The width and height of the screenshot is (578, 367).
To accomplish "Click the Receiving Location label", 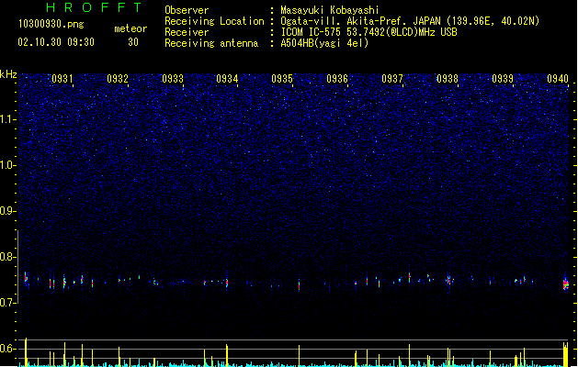I will pyautogui.click(x=214, y=21).
